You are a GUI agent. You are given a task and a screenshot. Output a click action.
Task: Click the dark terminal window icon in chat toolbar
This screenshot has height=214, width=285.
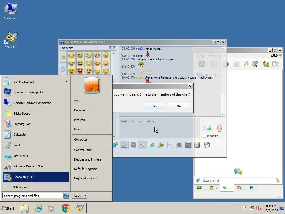(188, 145)
